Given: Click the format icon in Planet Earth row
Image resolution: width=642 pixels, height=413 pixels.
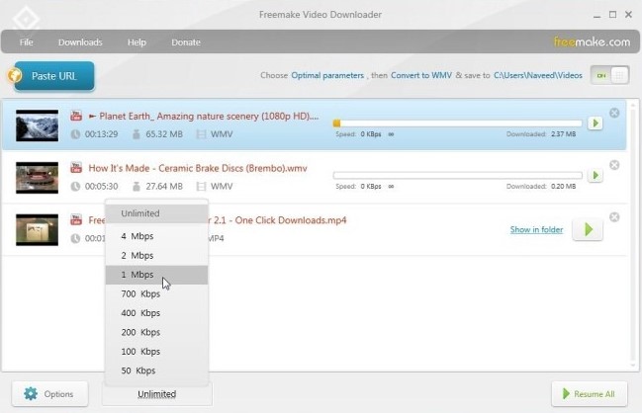Looking at the screenshot, I should point(201,134).
